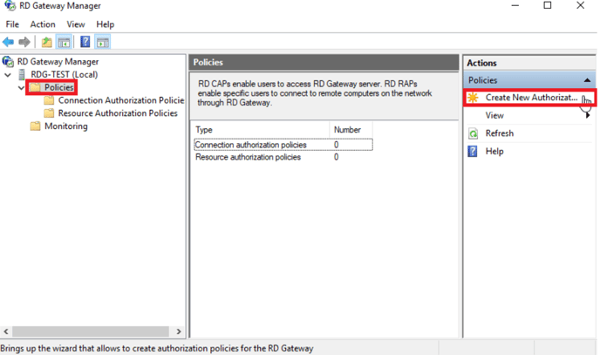Click the Resource Authorization Policies folder icon
Image resolution: width=600 pixels, height=355 pixels.
coord(49,113)
